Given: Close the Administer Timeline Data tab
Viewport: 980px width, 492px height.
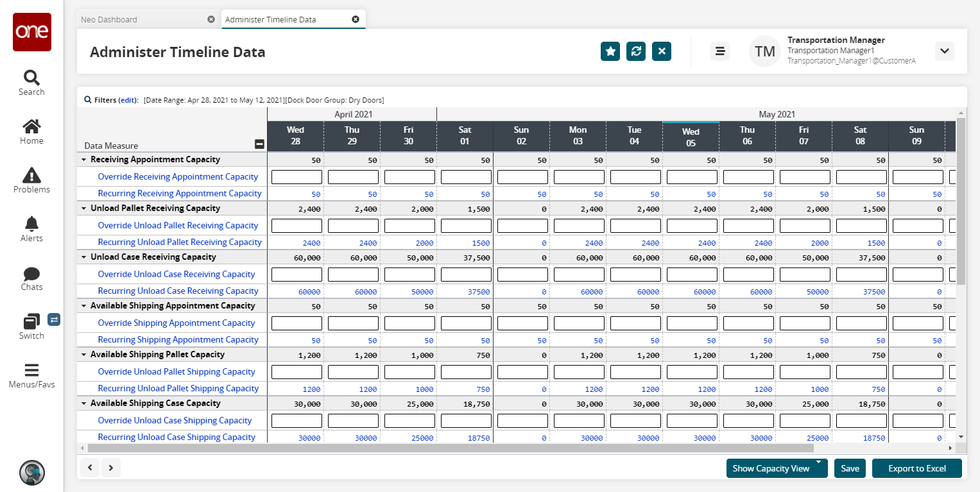Looking at the screenshot, I should coord(356,19).
